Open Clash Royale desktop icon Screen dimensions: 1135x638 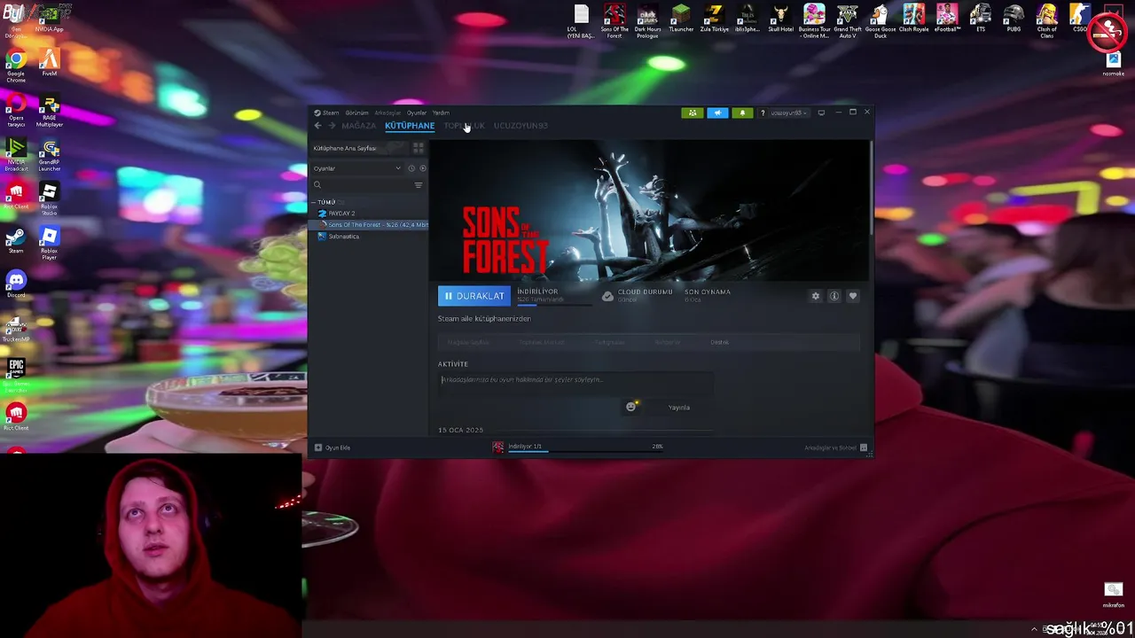(913, 19)
